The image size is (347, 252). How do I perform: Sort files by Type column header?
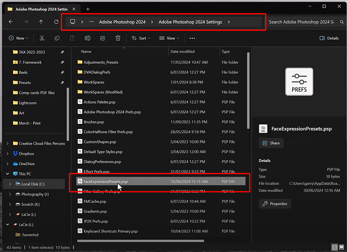(225, 52)
